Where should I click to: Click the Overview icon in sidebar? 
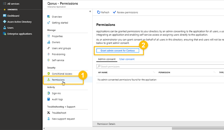point(49,17)
